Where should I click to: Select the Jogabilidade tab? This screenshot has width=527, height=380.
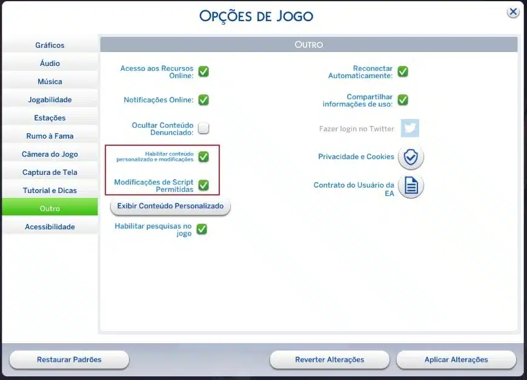49,99
